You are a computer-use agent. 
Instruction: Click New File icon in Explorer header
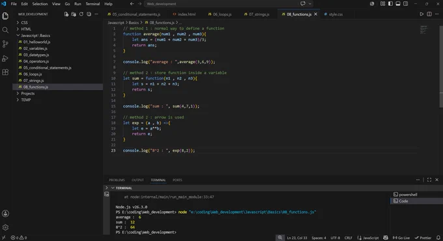tap(66, 14)
